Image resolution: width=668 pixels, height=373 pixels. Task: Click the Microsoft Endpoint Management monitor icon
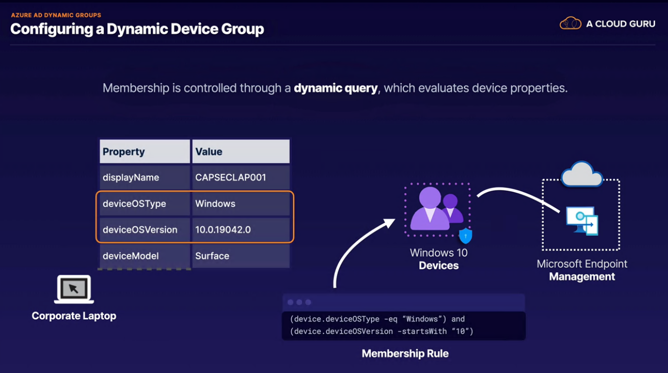click(582, 221)
